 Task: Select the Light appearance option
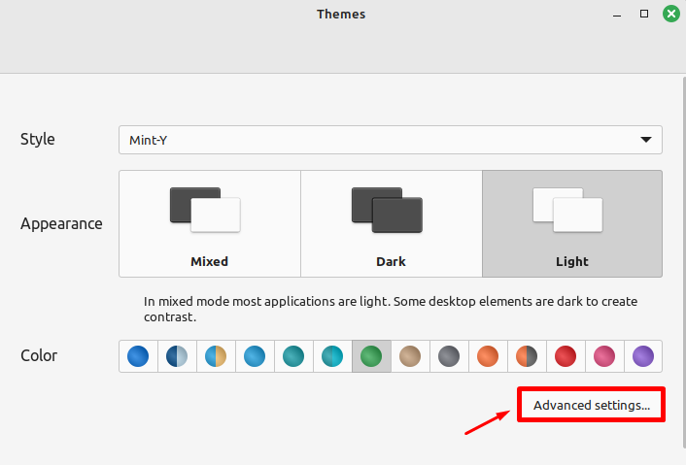(572, 223)
